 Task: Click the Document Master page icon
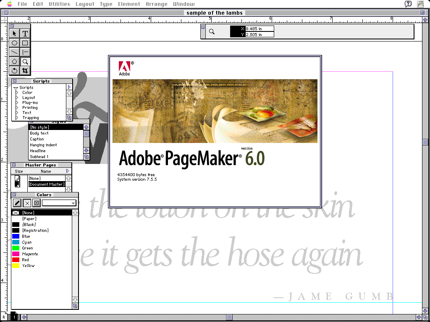[17, 184]
